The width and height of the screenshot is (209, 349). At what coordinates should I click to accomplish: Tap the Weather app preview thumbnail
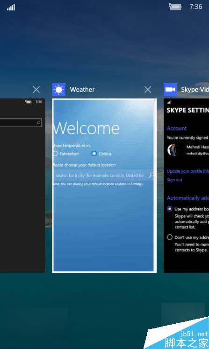tap(104, 185)
